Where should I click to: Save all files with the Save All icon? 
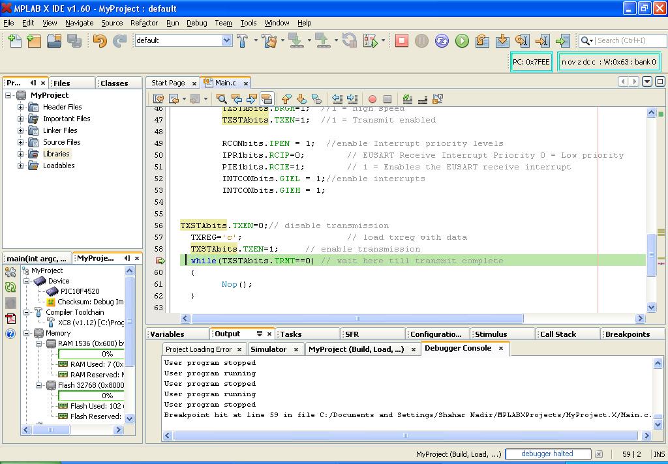tap(74, 40)
